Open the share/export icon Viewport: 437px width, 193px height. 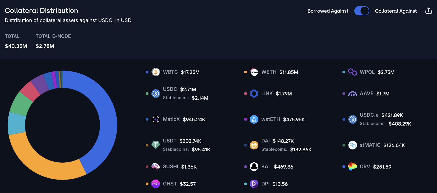click(x=428, y=11)
